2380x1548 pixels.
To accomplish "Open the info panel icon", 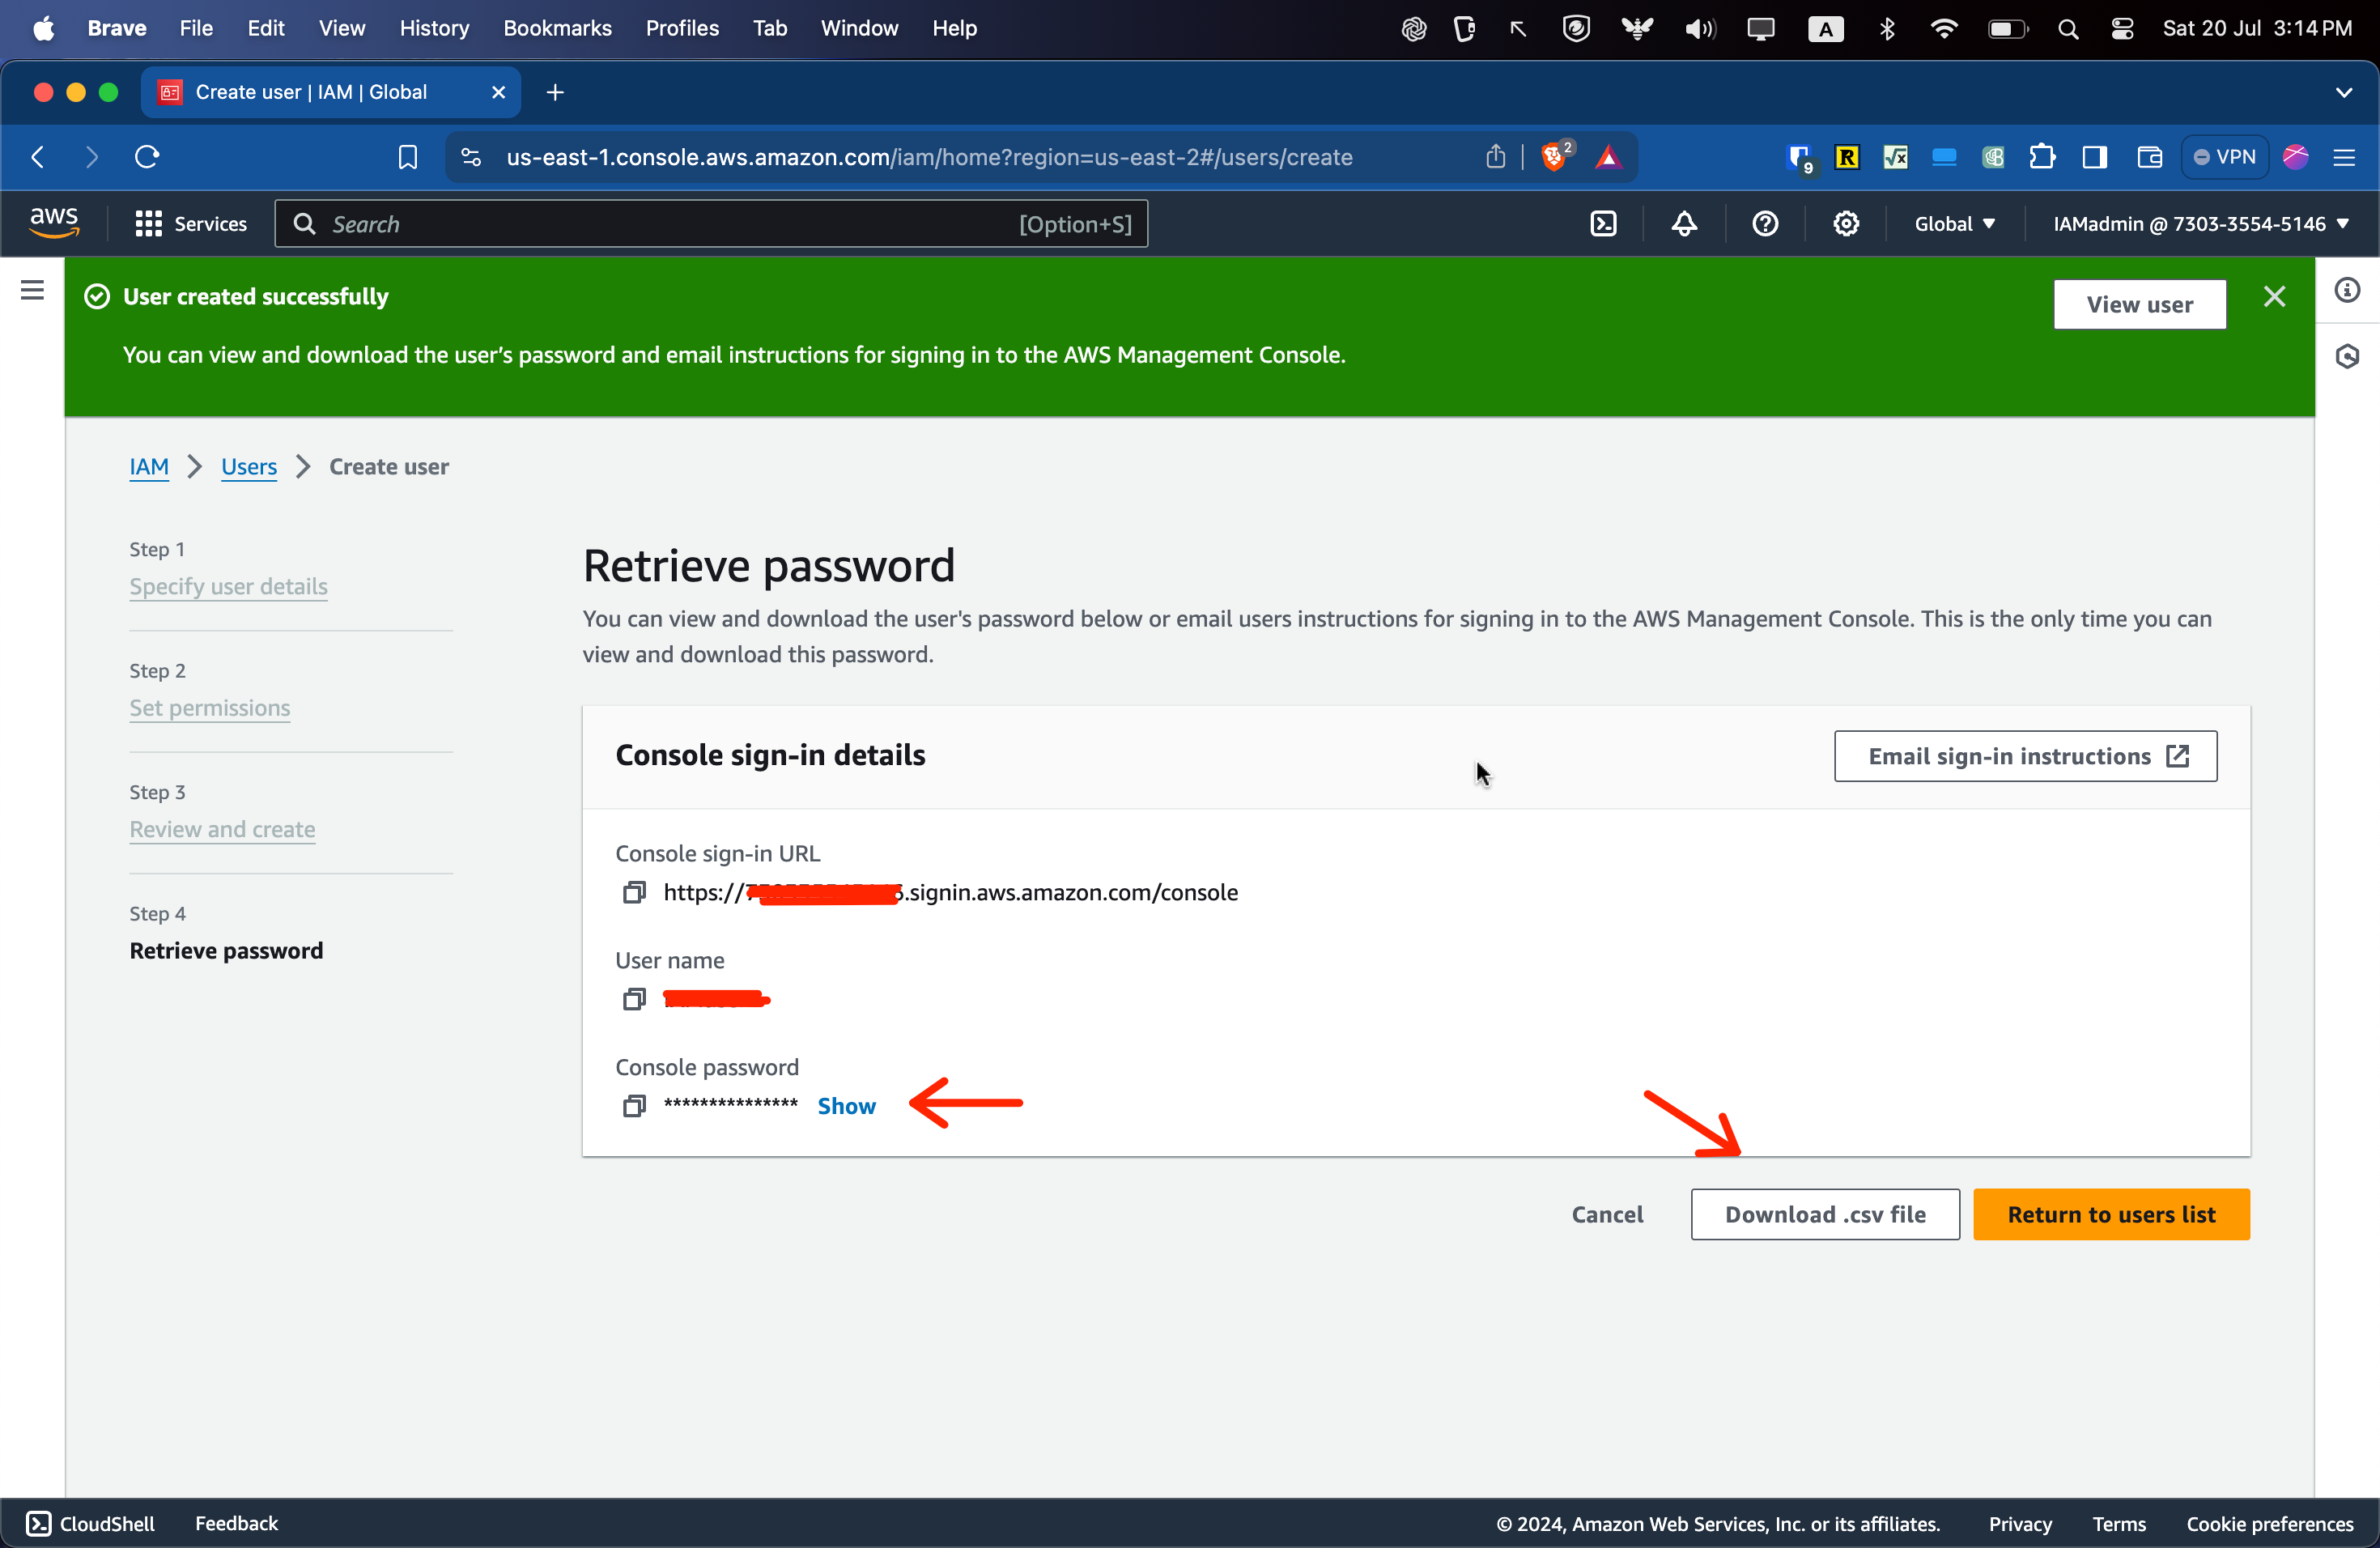I will coord(2347,291).
